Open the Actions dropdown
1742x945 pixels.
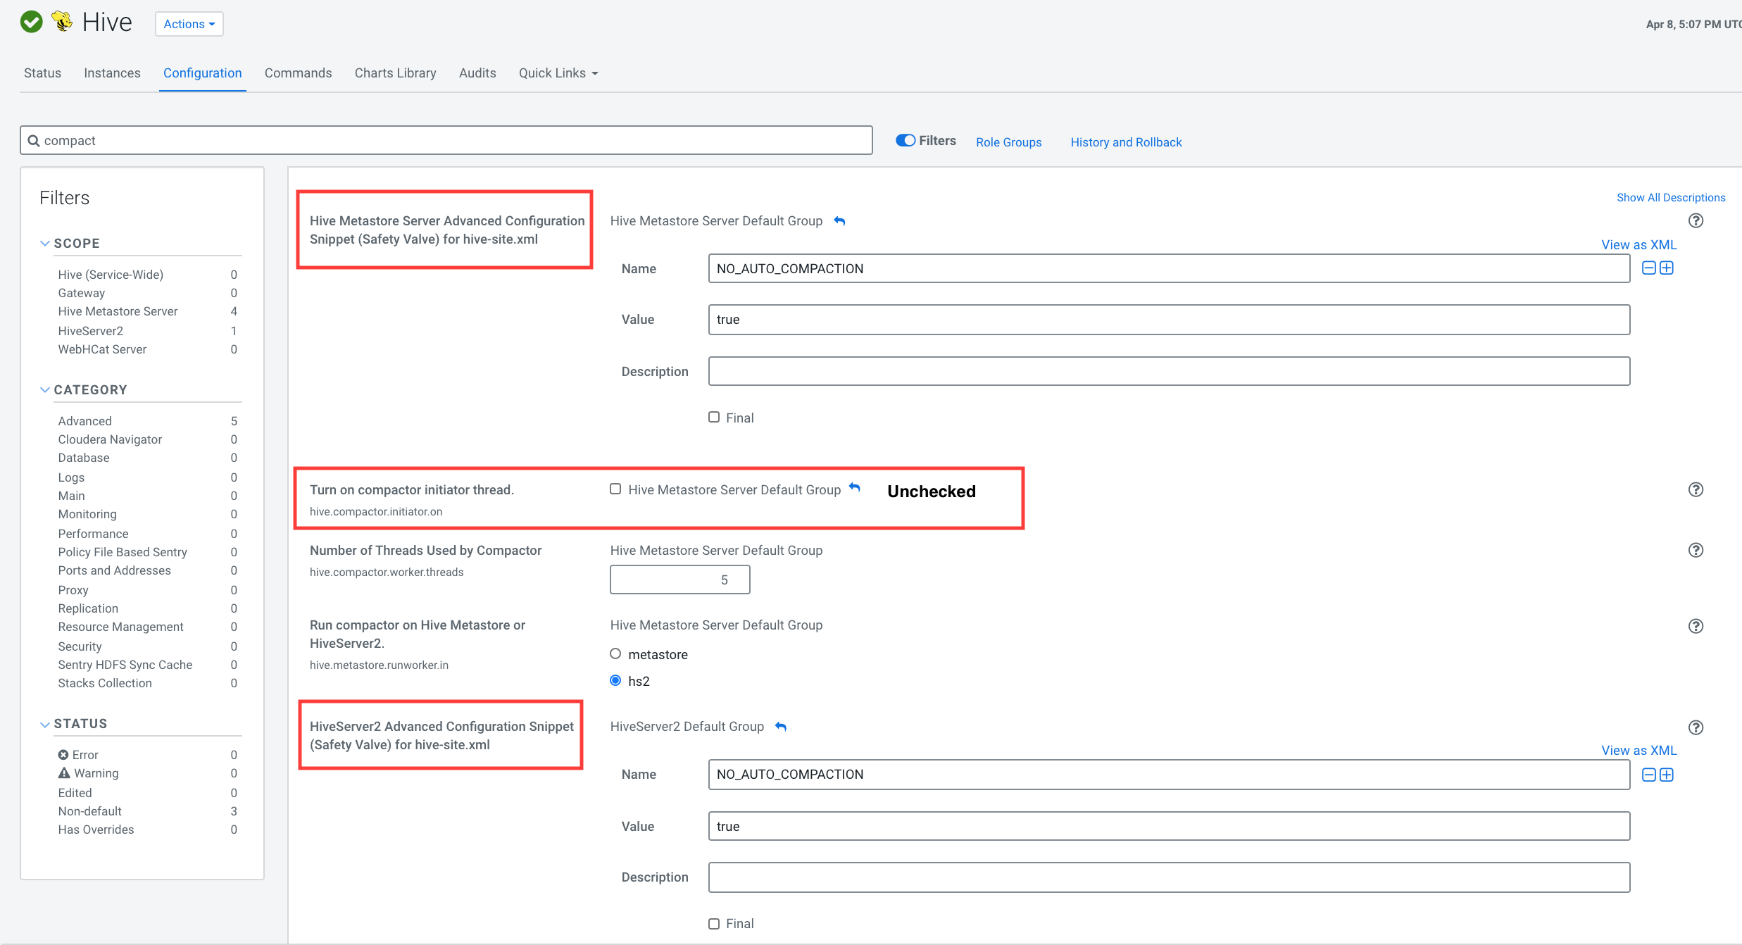click(x=189, y=24)
